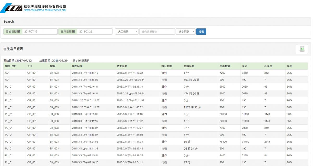The height and width of the screenshot is (166, 313).
Task: Click the Excel export icon
Action: pos(302,49)
